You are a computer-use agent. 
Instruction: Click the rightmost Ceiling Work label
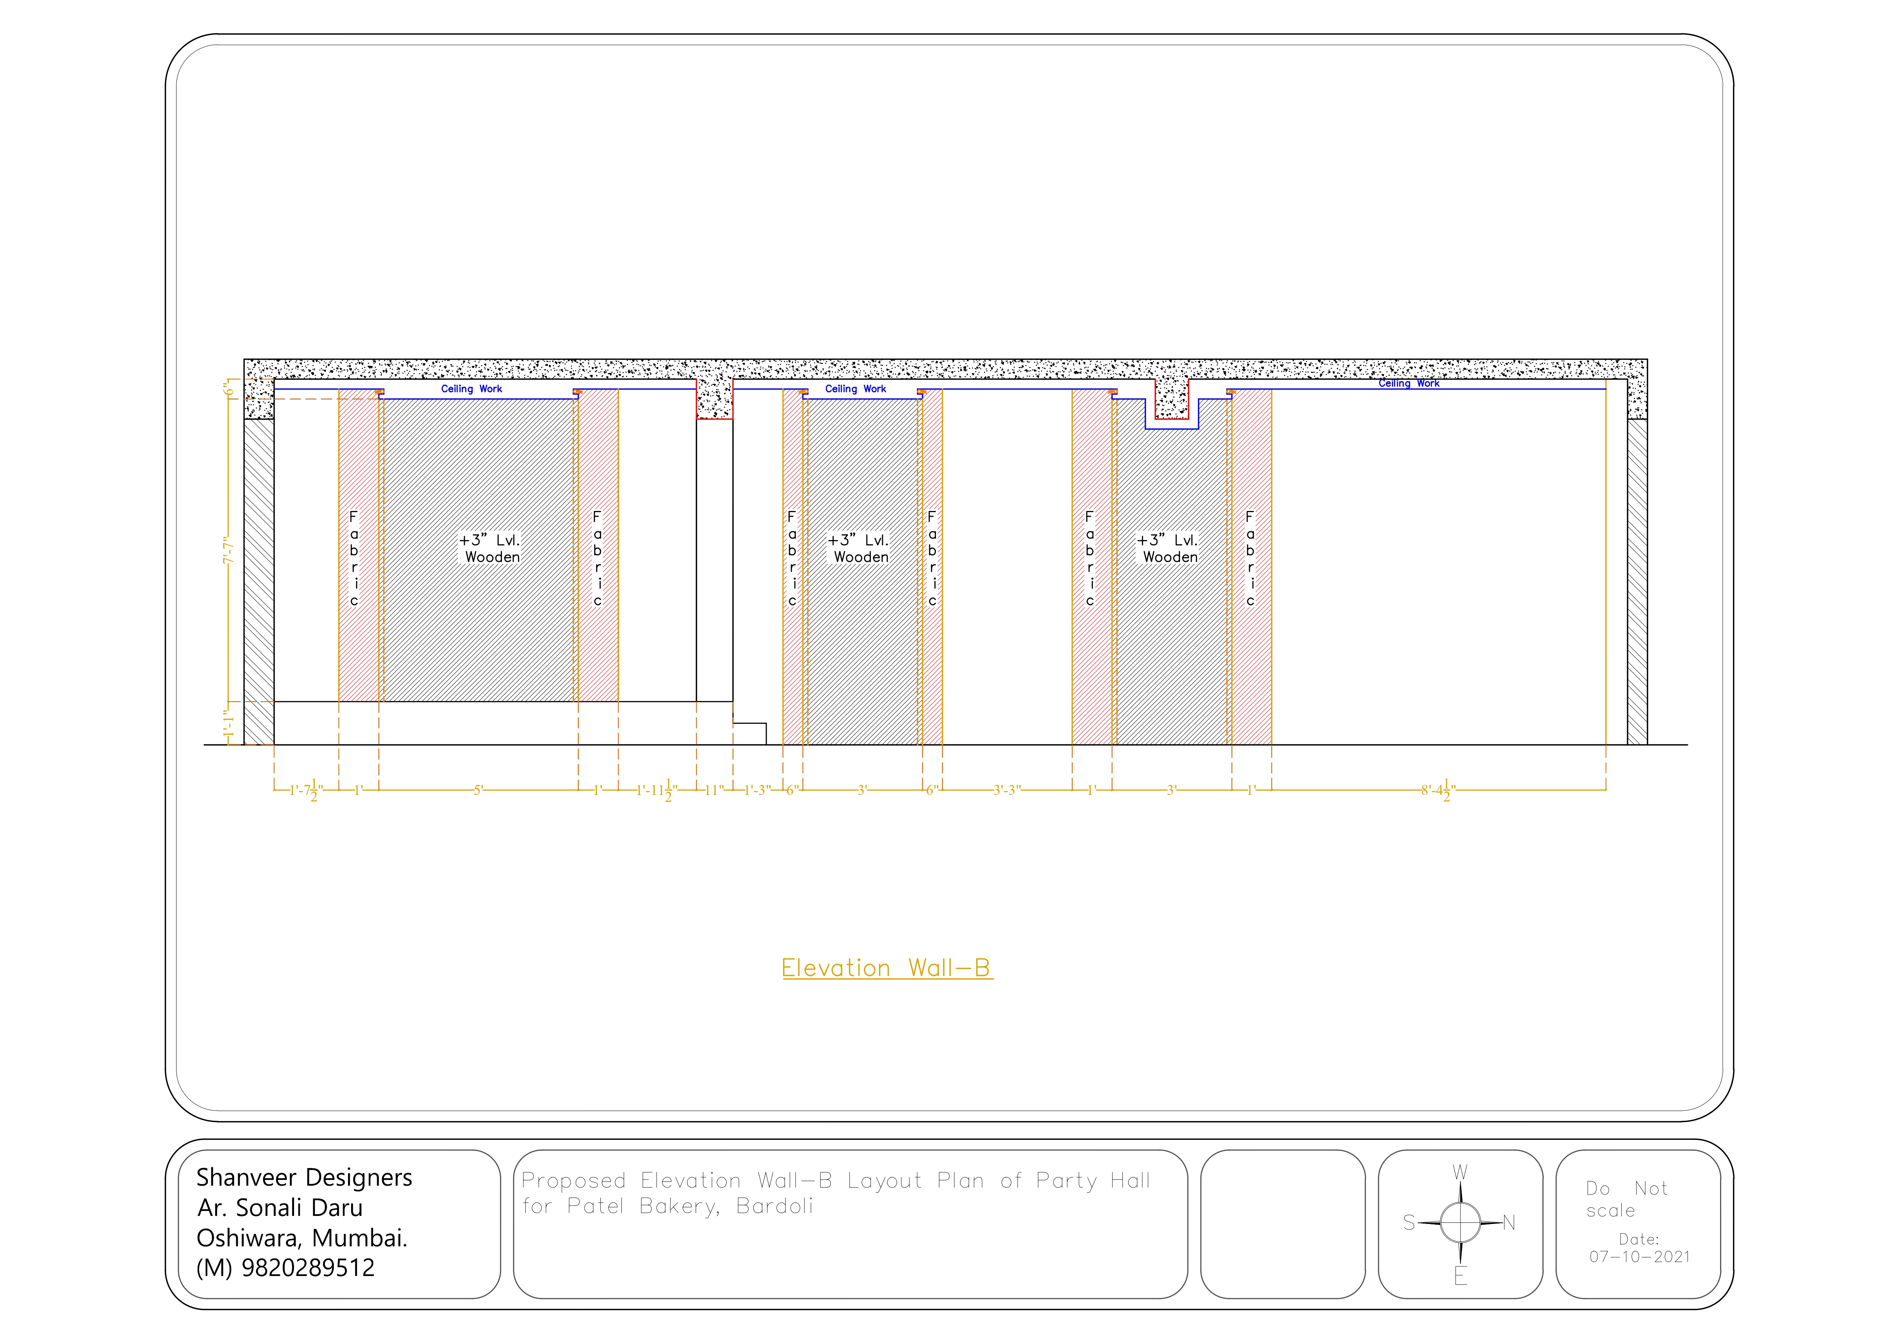click(1408, 383)
